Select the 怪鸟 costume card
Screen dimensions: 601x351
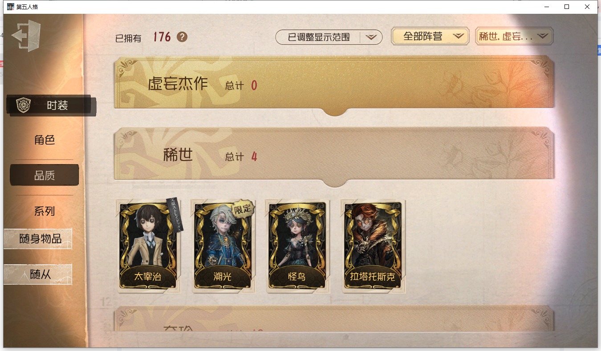[x=297, y=246]
